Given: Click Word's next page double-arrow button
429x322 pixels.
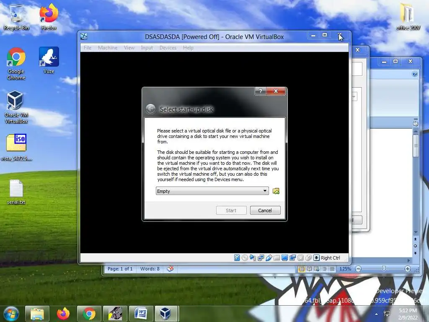Looking at the screenshot, I should (x=415, y=253).
